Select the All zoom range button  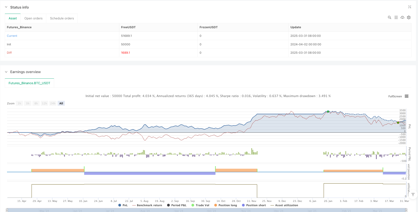click(x=61, y=103)
